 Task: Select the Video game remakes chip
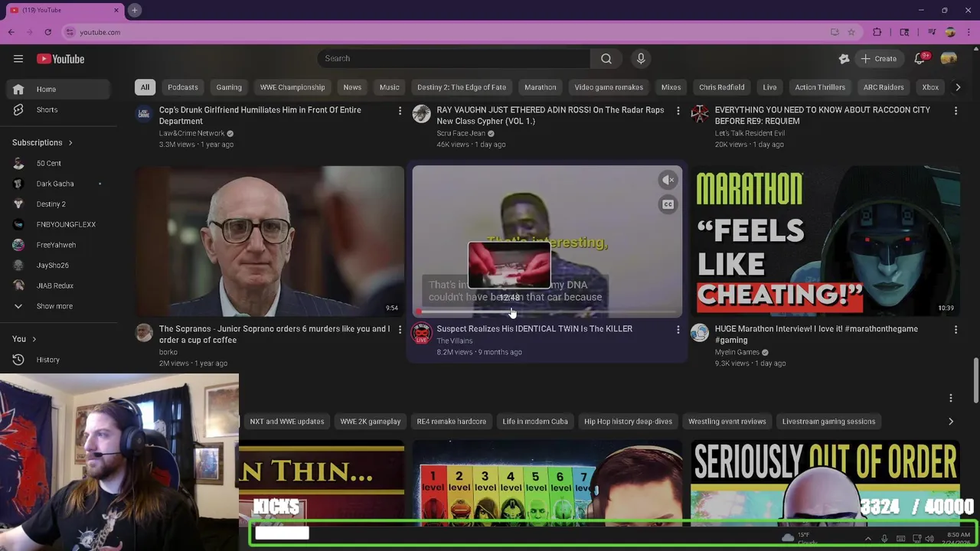[x=609, y=87]
